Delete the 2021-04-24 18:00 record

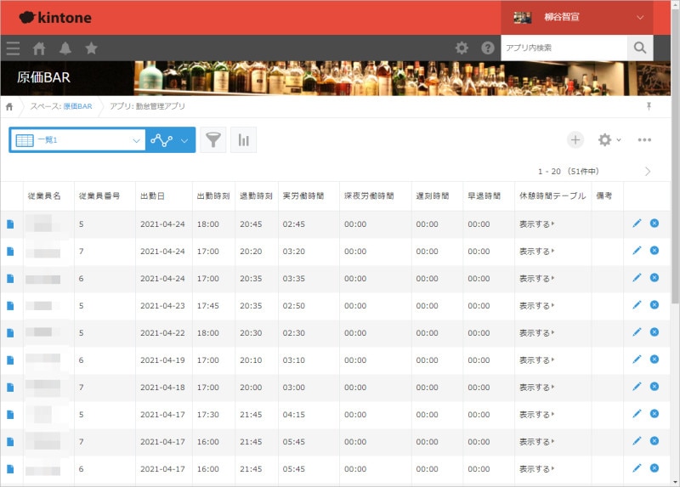(654, 224)
